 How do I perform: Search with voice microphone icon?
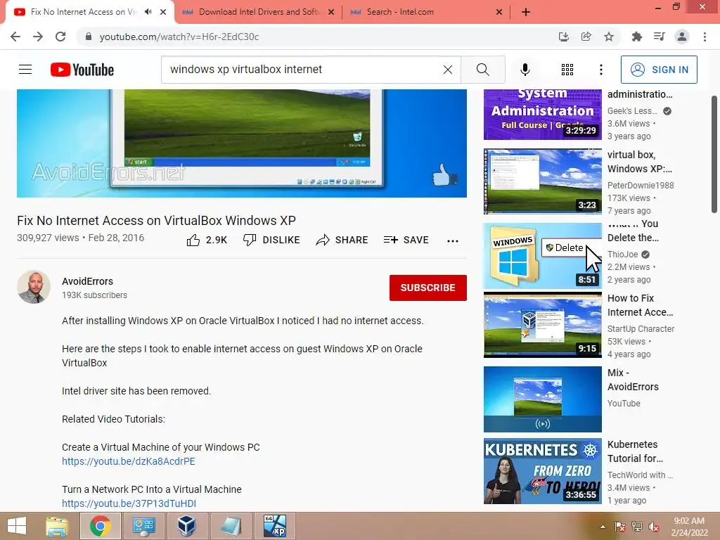(525, 70)
